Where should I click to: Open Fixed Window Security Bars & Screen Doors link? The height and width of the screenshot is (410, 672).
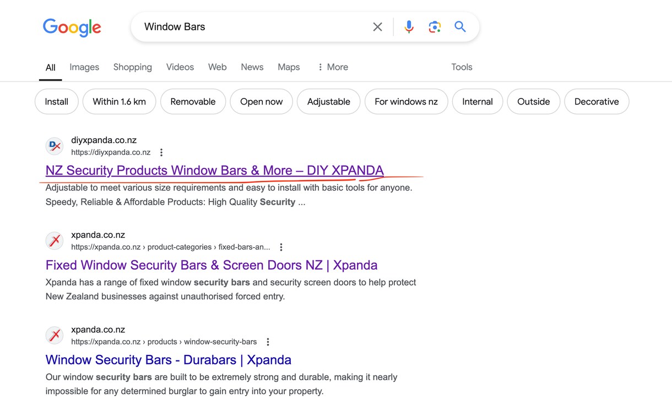pyautogui.click(x=212, y=265)
